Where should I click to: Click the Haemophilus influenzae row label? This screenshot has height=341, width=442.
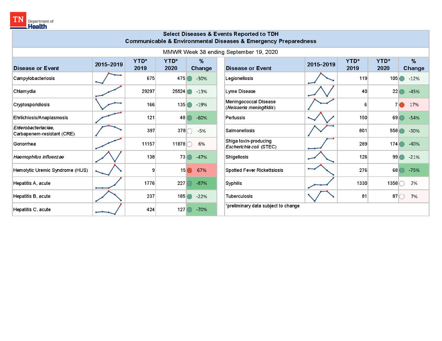[x=39, y=157]
